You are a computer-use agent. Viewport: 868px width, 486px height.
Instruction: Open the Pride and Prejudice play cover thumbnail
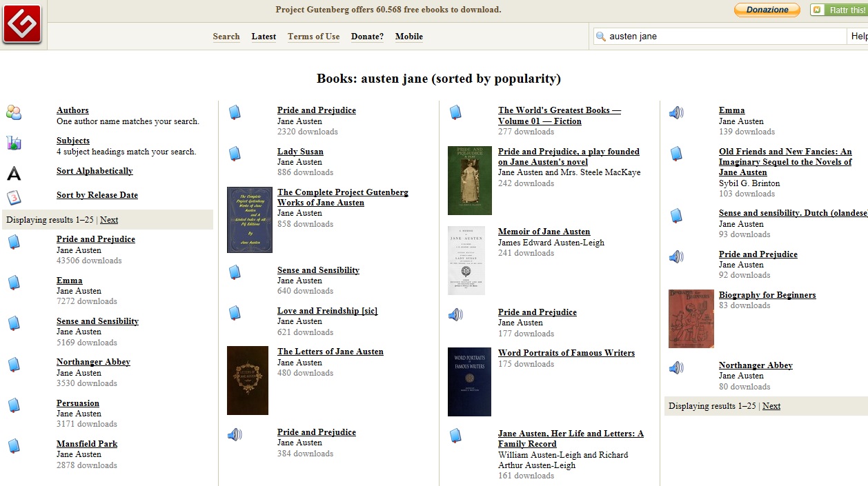(x=470, y=181)
